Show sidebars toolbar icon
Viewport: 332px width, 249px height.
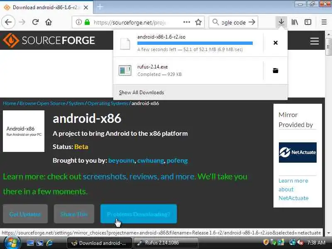pos(308,22)
